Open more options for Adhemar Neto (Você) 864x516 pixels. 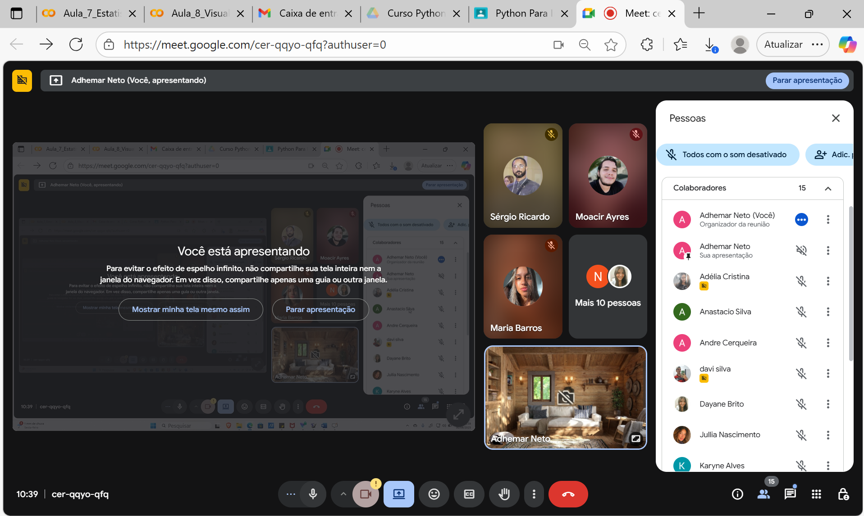click(x=828, y=220)
